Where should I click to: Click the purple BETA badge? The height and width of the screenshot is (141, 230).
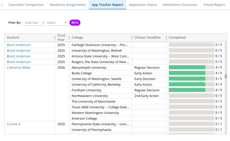click(x=75, y=23)
